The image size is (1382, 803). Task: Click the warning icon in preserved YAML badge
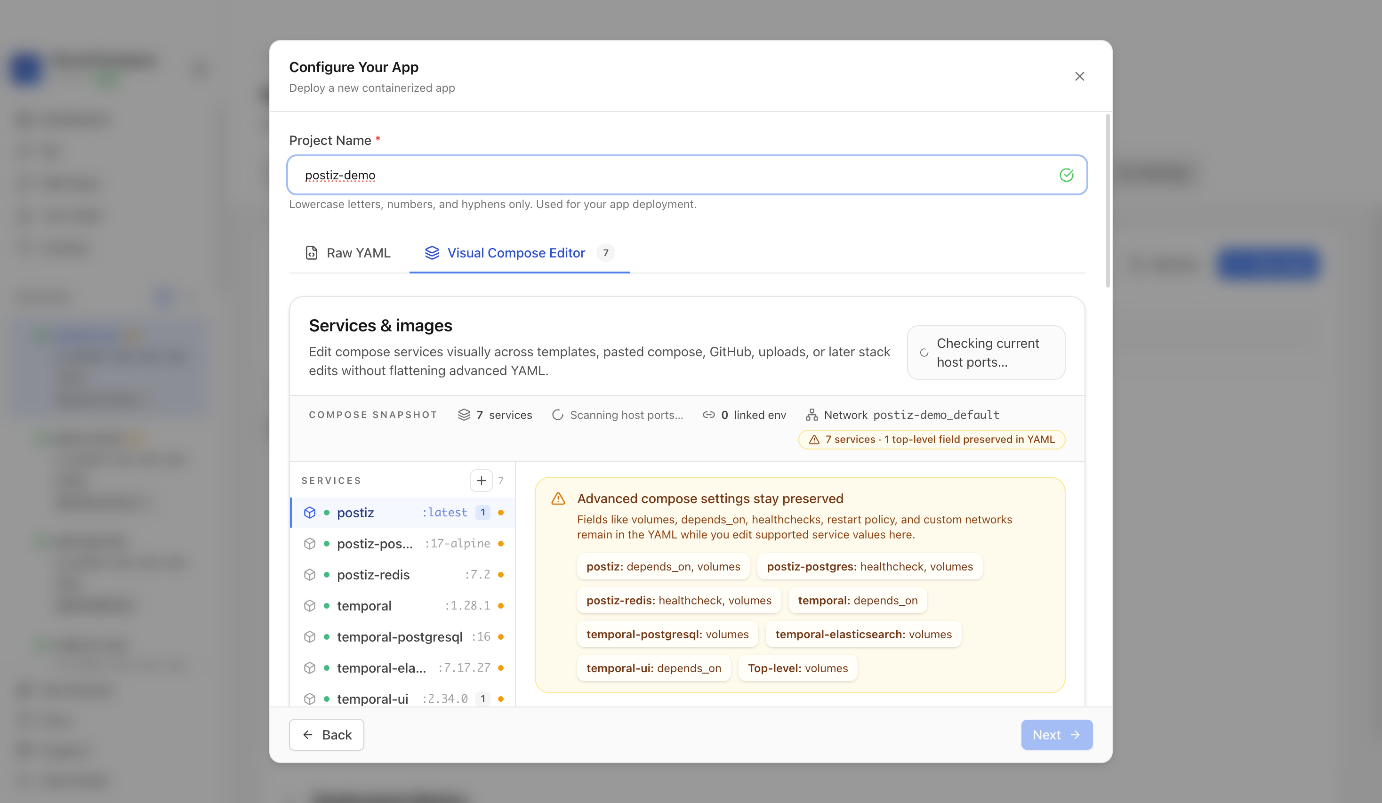[814, 439]
